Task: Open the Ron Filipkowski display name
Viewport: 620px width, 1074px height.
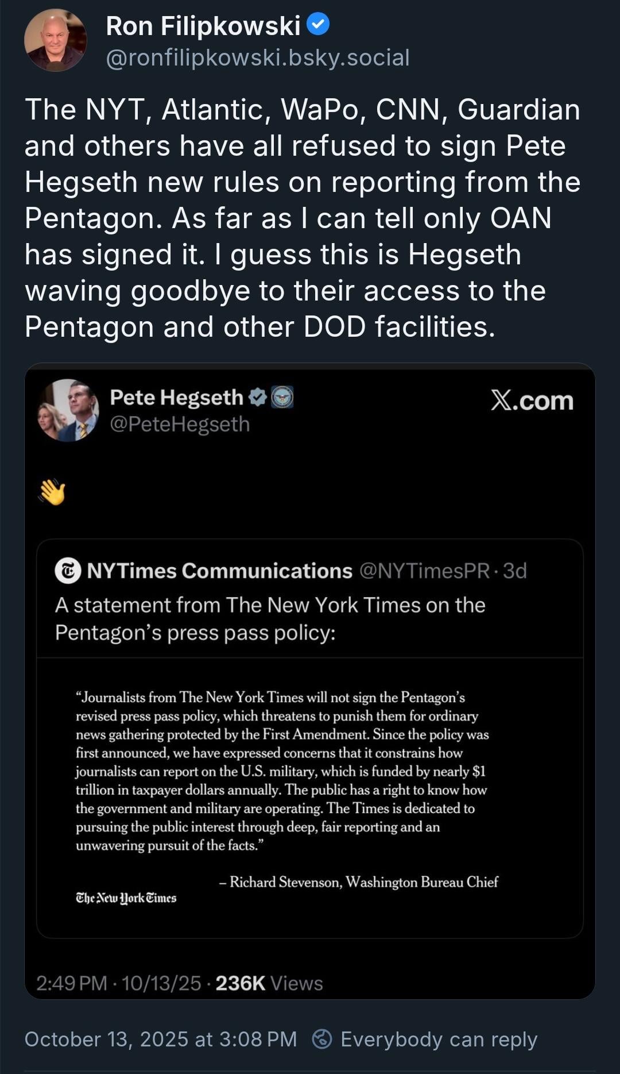Action: pos(203,26)
